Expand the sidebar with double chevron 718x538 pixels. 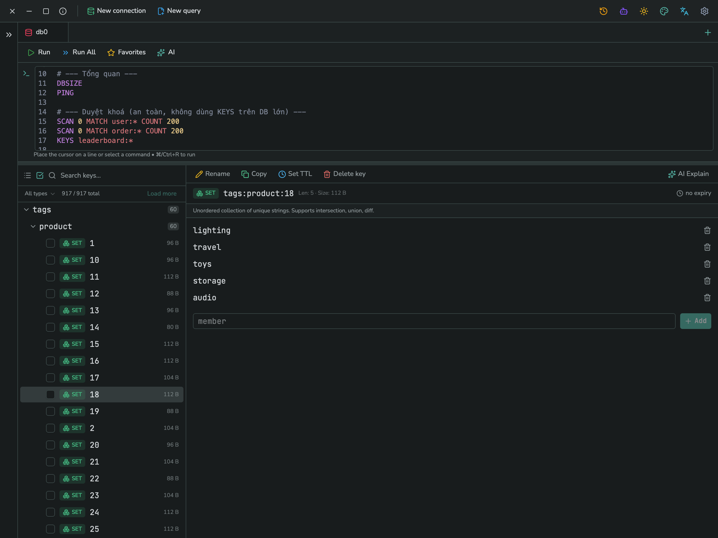pos(9,35)
